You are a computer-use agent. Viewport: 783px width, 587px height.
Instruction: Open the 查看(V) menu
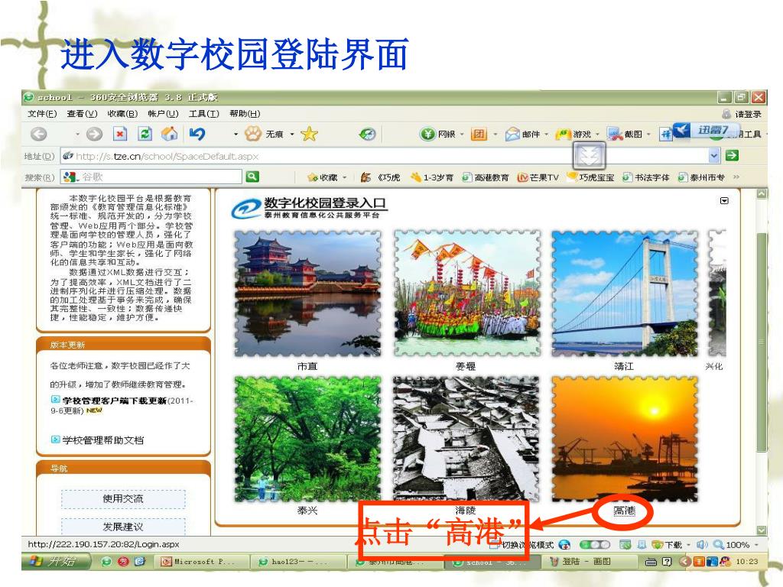tap(82, 114)
